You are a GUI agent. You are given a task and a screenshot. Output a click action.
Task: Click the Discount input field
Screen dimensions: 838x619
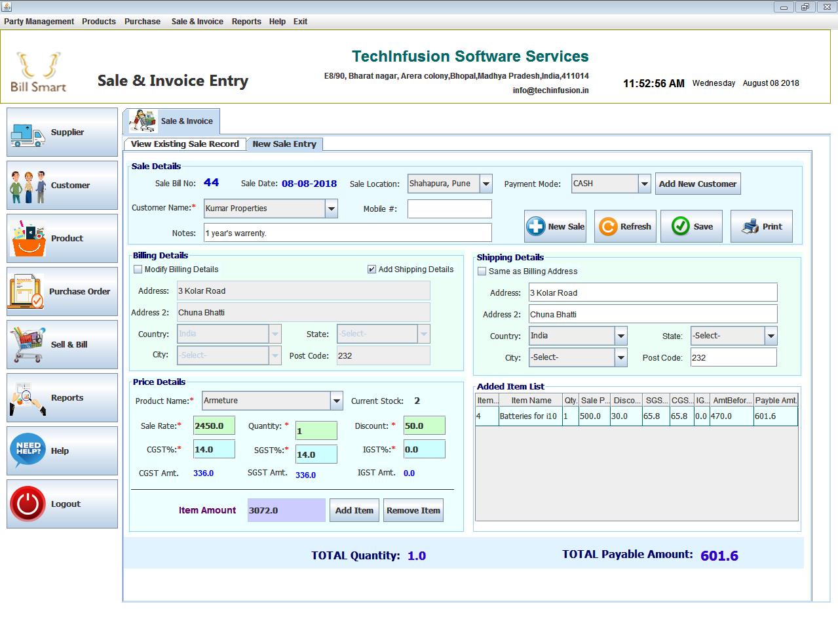coord(425,426)
